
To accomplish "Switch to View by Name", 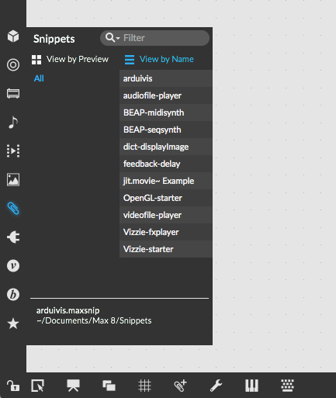I will coord(159,60).
